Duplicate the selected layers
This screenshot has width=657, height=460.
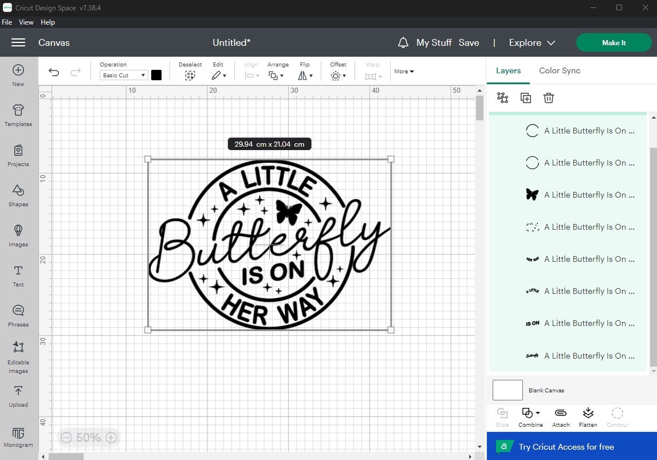coord(525,97)
